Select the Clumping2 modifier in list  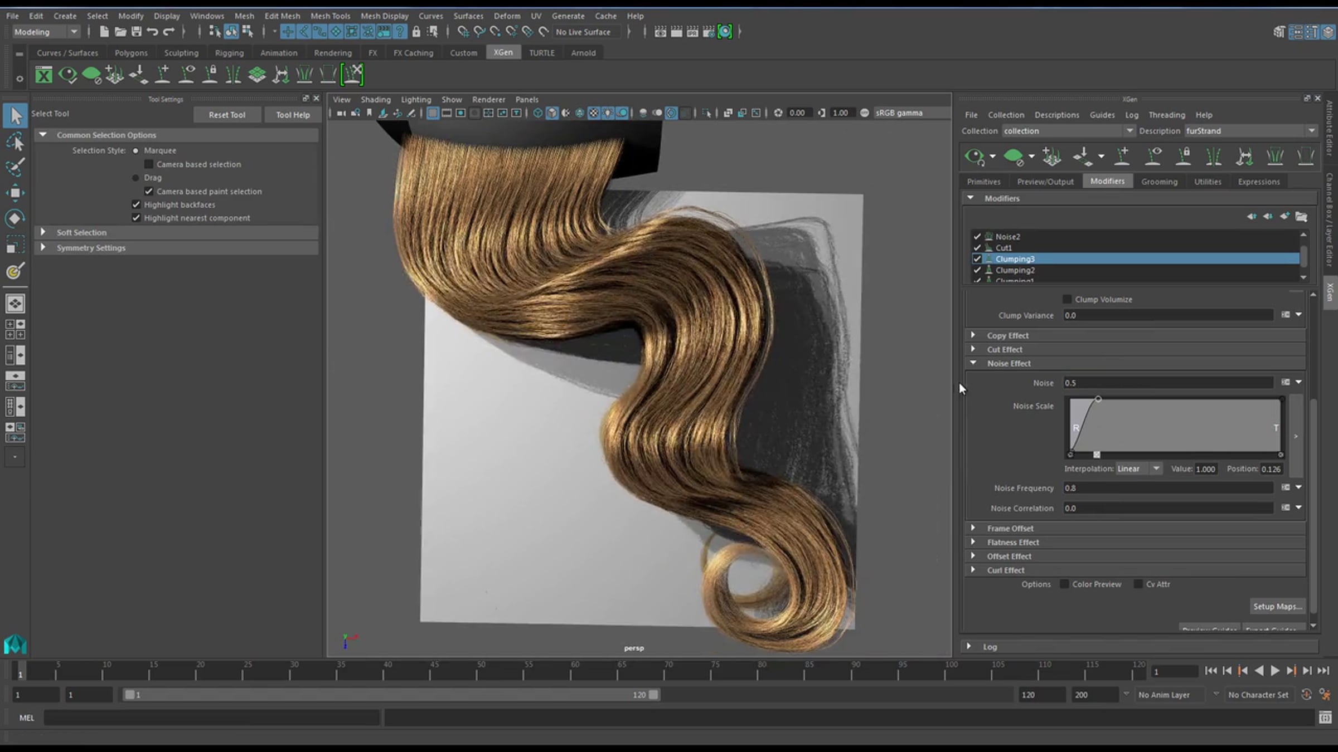[x=1136, y=270]
